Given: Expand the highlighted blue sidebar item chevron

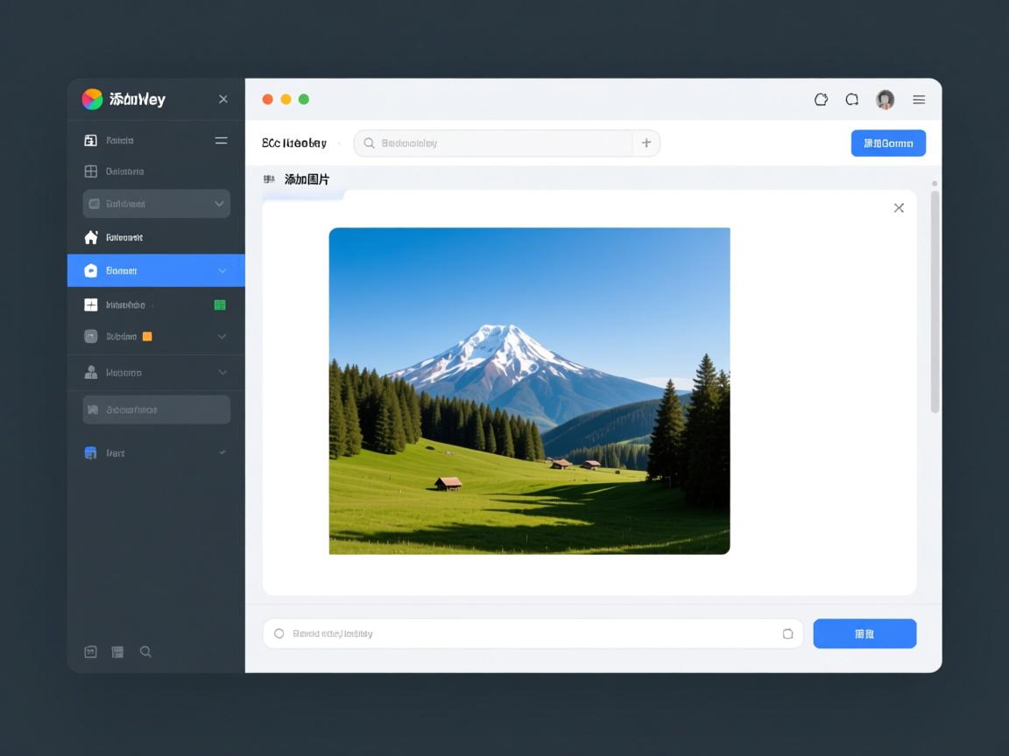Looking at the screenshot, I should tap(222, 271).
